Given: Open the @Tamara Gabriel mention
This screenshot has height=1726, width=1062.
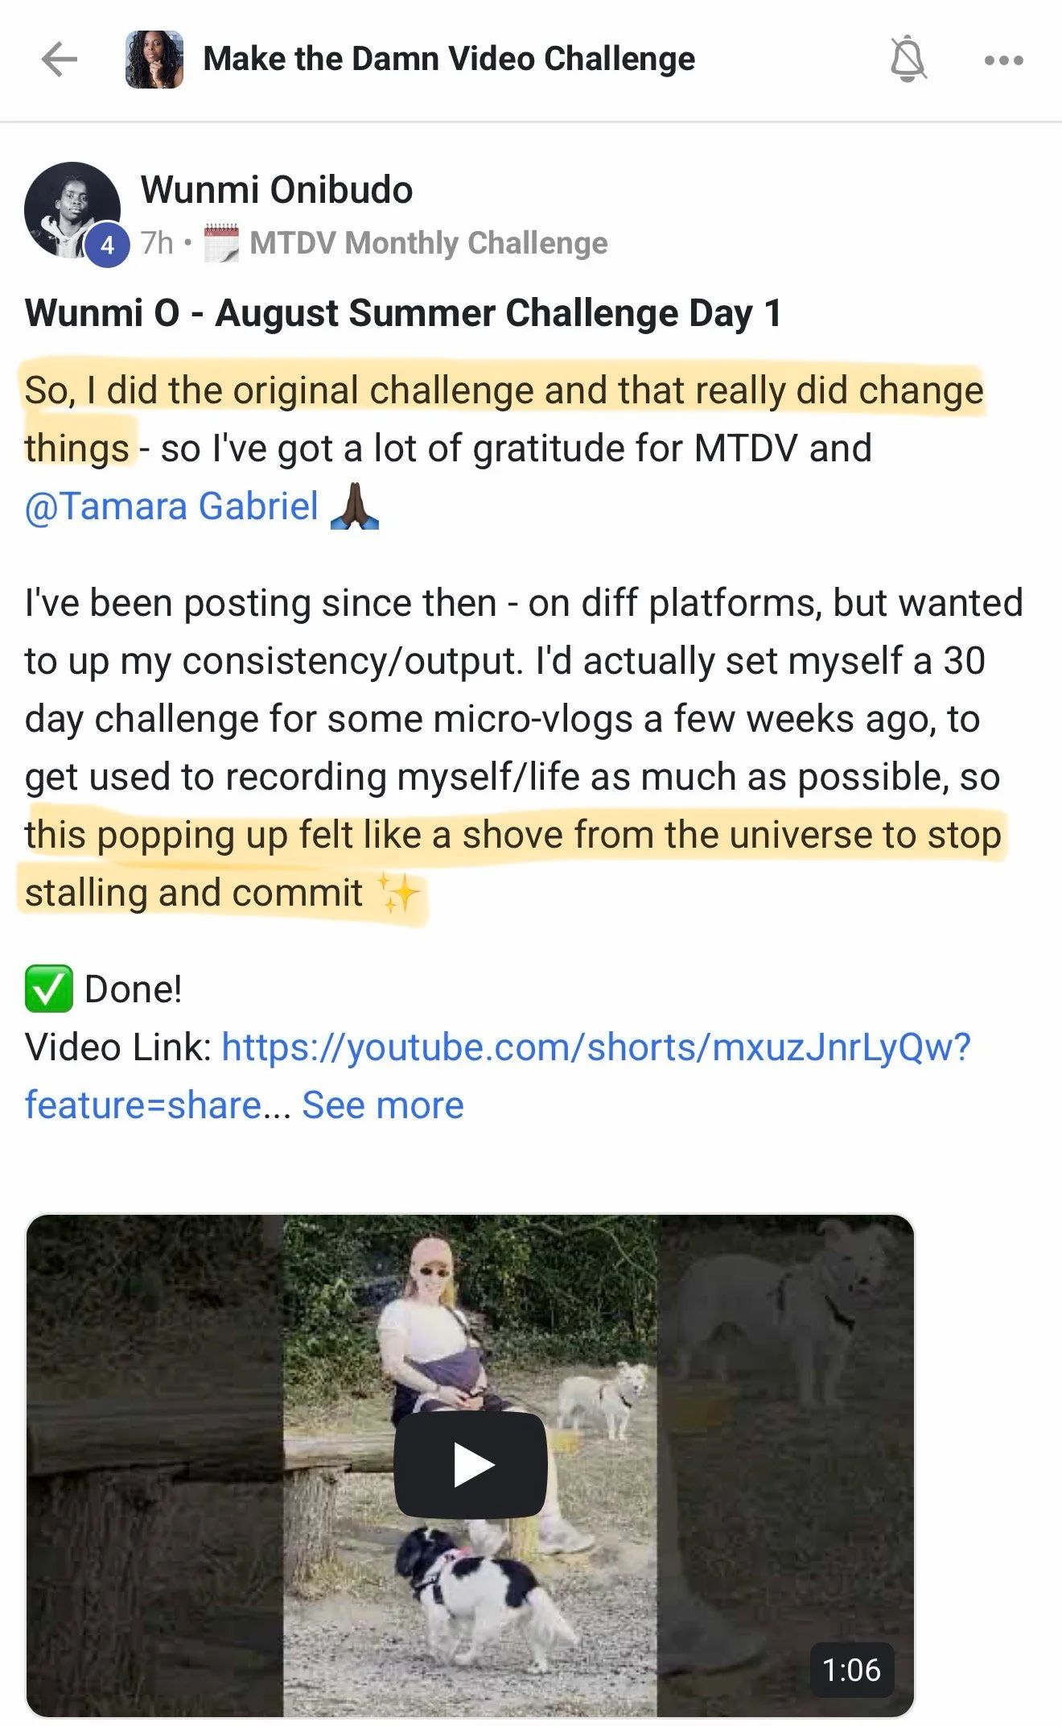Looking at the screenshot, I should (171, 506).
